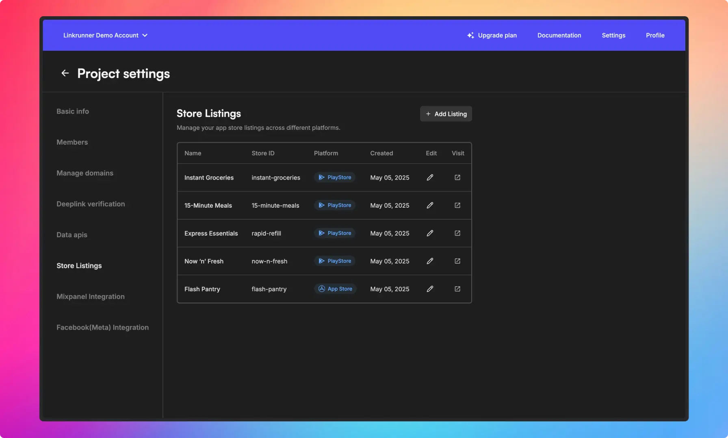Click the 15-Minute Meals name cell
The width and height of the screenshot is (728, 438).
point(208,205)
